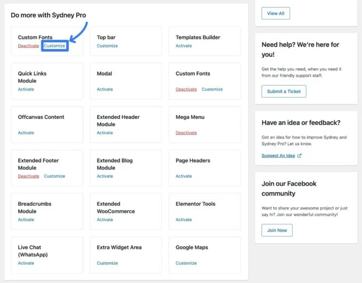Activate the Modal module
362x283 pixels.
pos(105,89)
